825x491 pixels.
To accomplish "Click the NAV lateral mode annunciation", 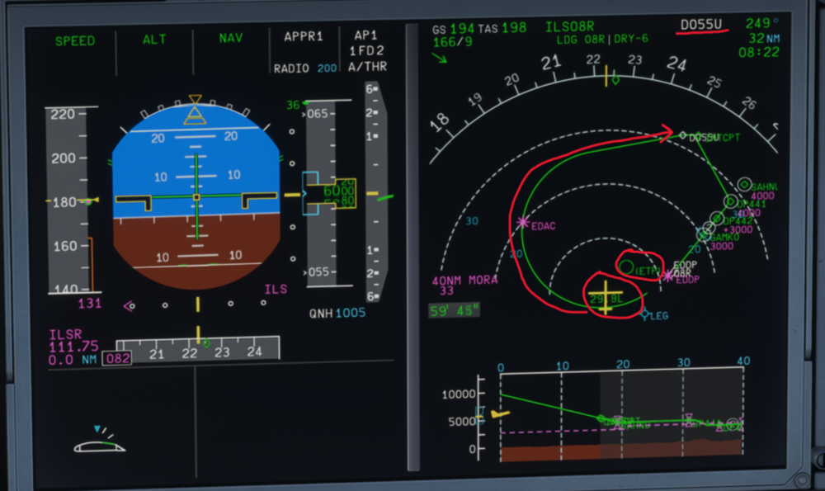I will coord(231,40).
